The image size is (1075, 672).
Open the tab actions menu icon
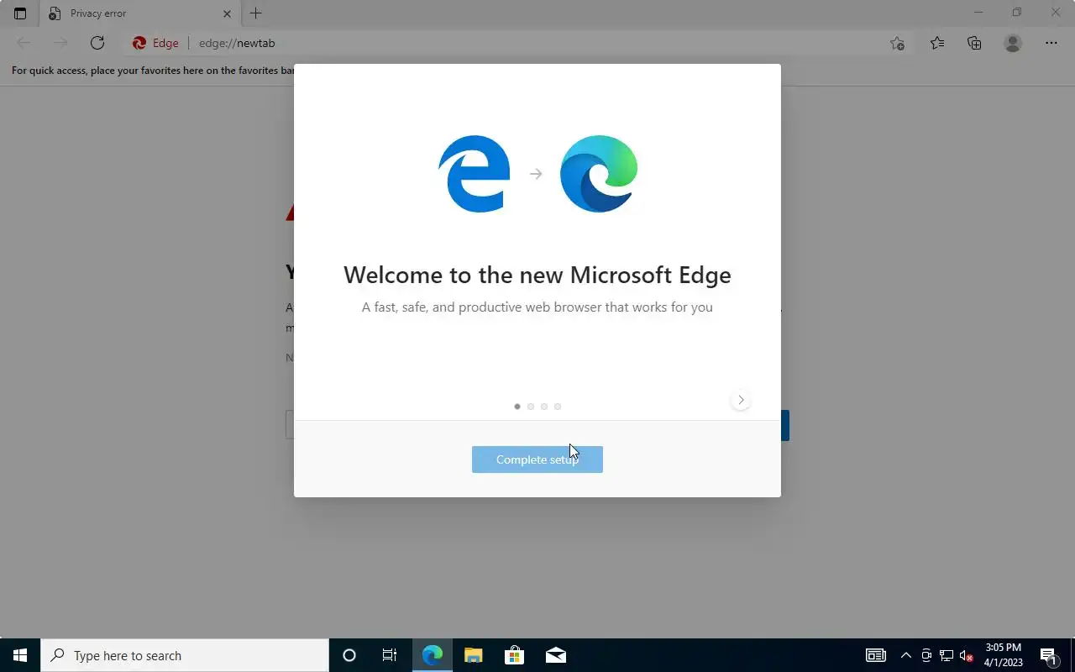pyautogui.click(x=20, y=13)
